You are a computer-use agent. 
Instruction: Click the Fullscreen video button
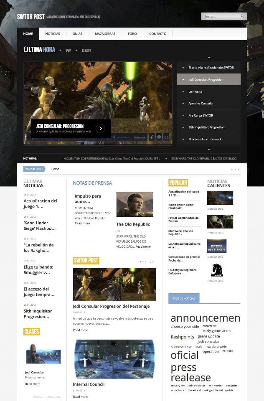tap(140, 137)
